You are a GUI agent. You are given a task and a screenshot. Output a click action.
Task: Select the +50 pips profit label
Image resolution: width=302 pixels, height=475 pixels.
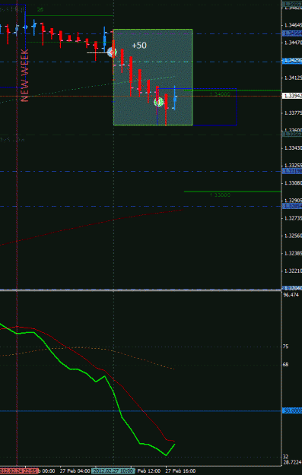tap(139, 46)
